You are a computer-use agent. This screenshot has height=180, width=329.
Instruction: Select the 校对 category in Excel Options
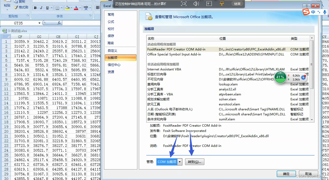pyautogui.click(x=120, y=29)
